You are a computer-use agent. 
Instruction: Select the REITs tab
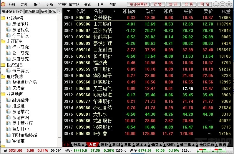(x=171, y=145)
